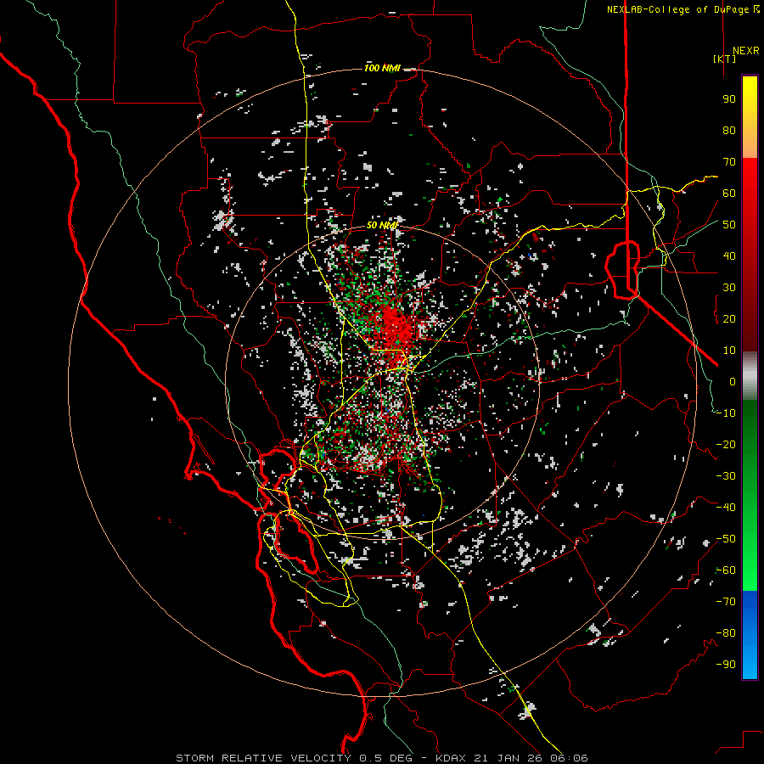The image size is (764, 764).
Task: Click the 70 value on velocity scale
Action: pos(729,162)
